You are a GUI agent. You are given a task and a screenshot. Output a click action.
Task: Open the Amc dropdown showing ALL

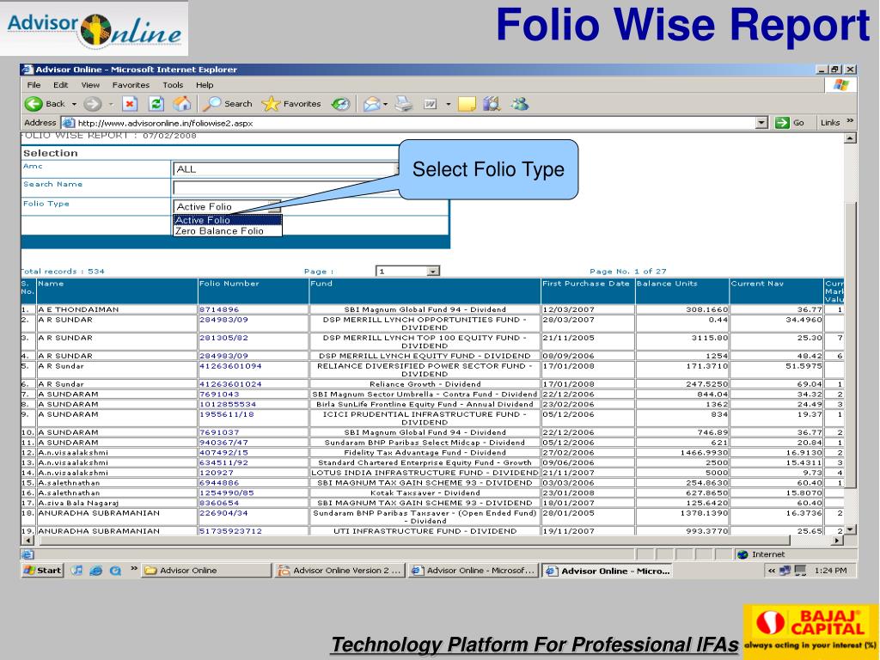(x=286, y=169)
